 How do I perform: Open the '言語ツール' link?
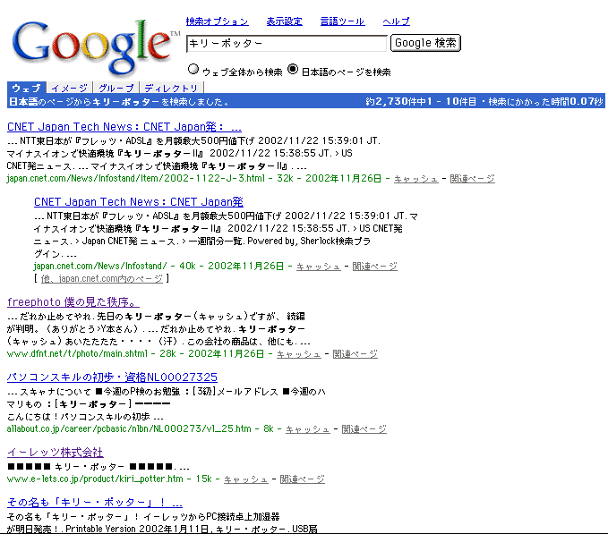pyautogui.click(x=342, y=21)
